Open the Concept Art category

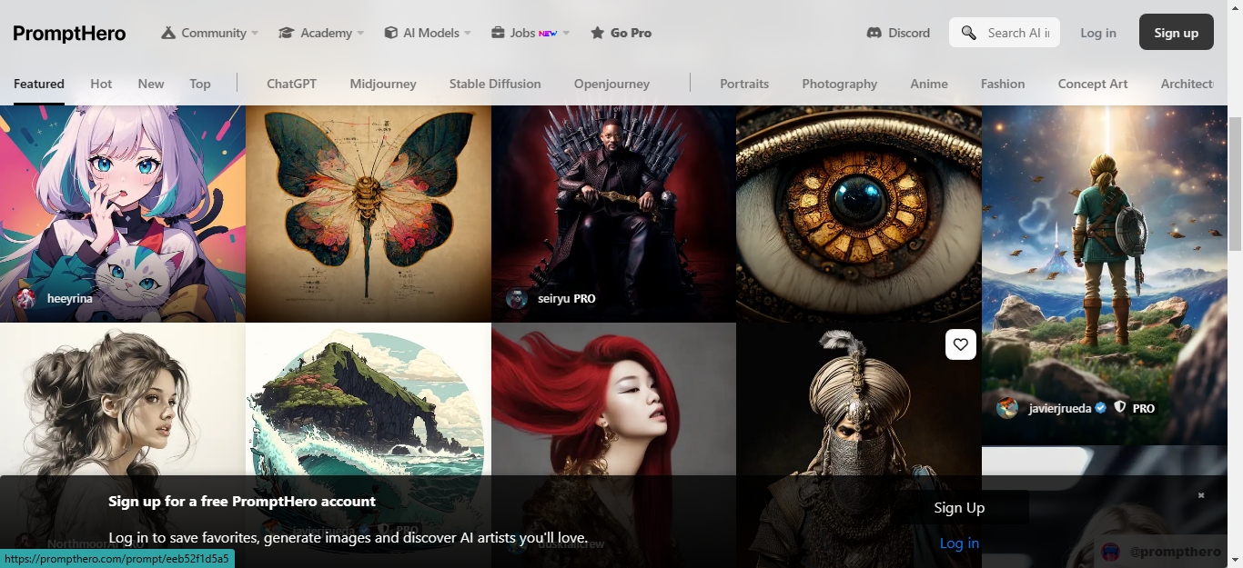1093,84
